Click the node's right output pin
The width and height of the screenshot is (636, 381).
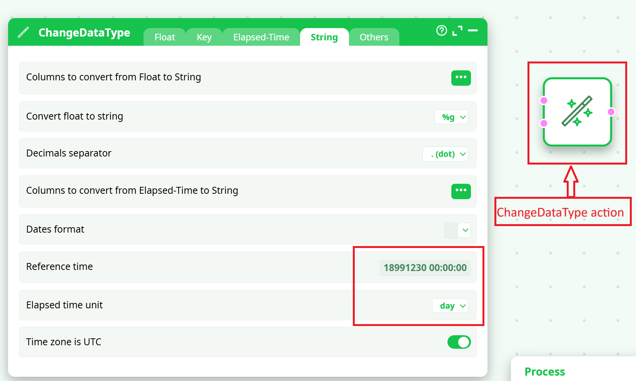tap(611, 112)
